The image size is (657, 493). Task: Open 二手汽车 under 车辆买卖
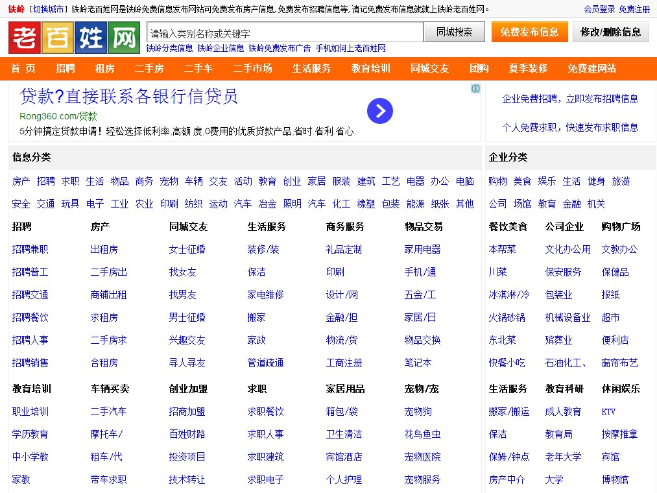tap(109, 411)
